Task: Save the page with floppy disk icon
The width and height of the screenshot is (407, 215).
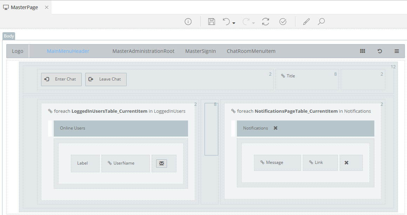Action: (x=212, y=22)
